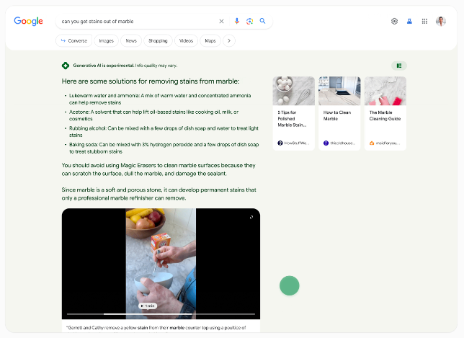The image size is (464, 338).
Task: Click the blue search magnifier icon
Action: coord(263,22)
